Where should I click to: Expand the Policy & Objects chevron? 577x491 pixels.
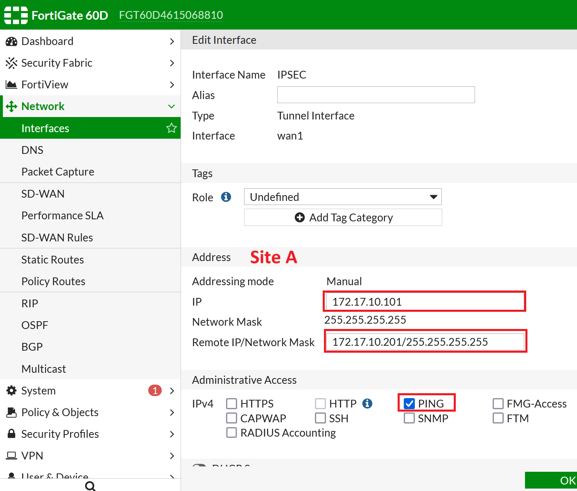[x=172, y=412]
